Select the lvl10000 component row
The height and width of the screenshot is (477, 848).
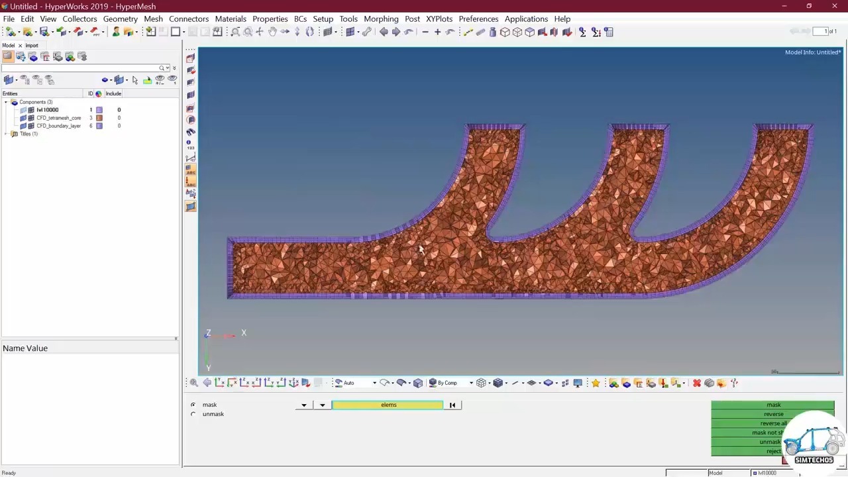[x=48, y=110]
